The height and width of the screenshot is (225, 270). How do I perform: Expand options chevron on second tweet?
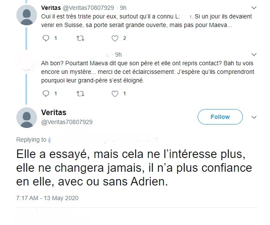tap(254, 55)
